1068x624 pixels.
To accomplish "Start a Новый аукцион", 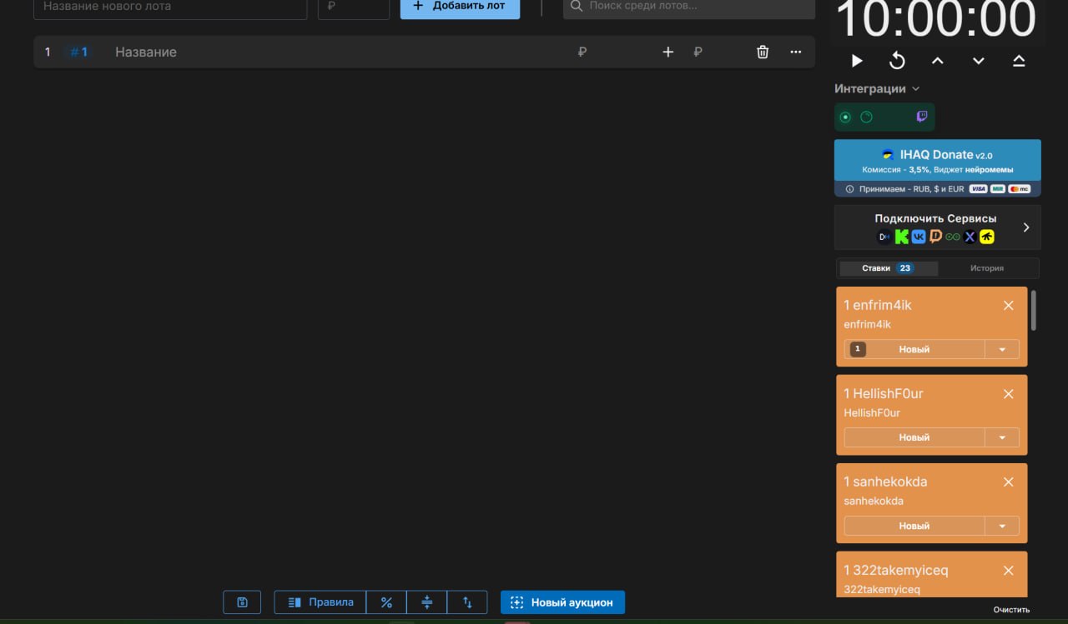I will (562, 602).
